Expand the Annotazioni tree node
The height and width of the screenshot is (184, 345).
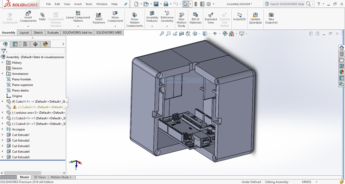coord(3,74)
